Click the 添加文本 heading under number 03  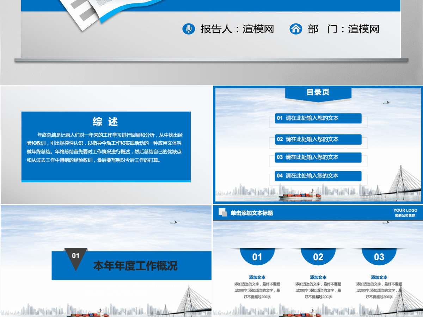point(379,278)
